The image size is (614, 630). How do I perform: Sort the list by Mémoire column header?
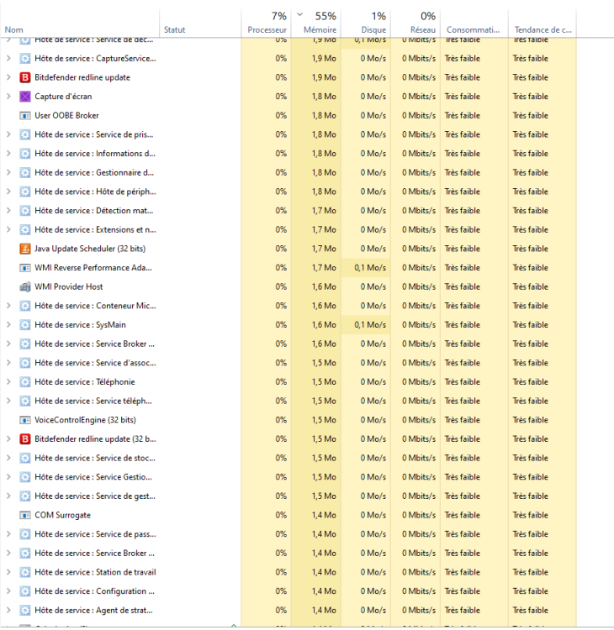pyautogui.click(x=320, y=23)
